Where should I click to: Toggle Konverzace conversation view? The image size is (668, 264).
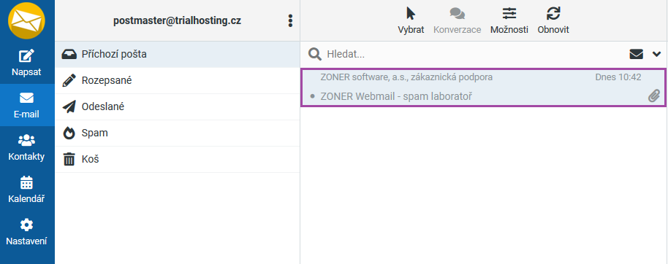point(457,20)
